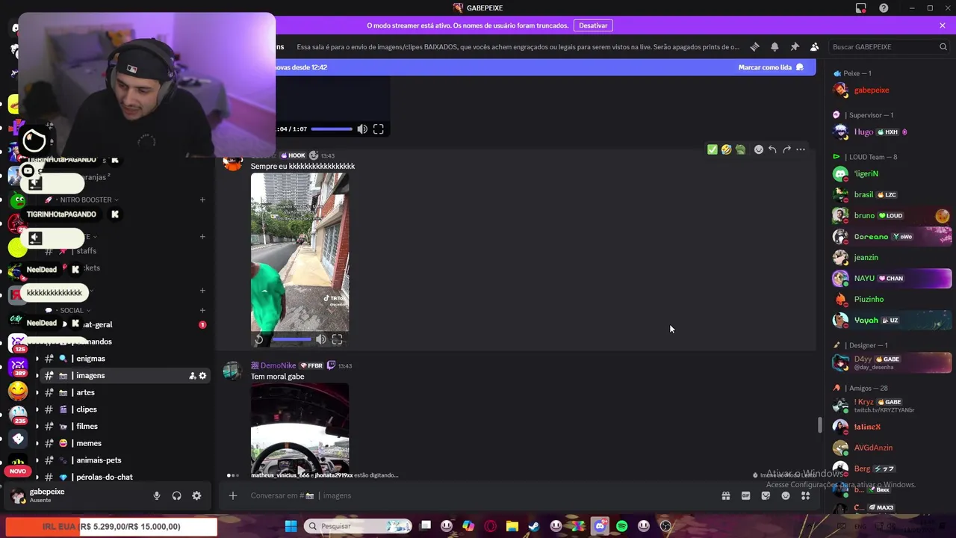Click the Windows taskbar Pesquisar search box
The width and height of the screenshot is (956, 538).
(x=358, y=526)
